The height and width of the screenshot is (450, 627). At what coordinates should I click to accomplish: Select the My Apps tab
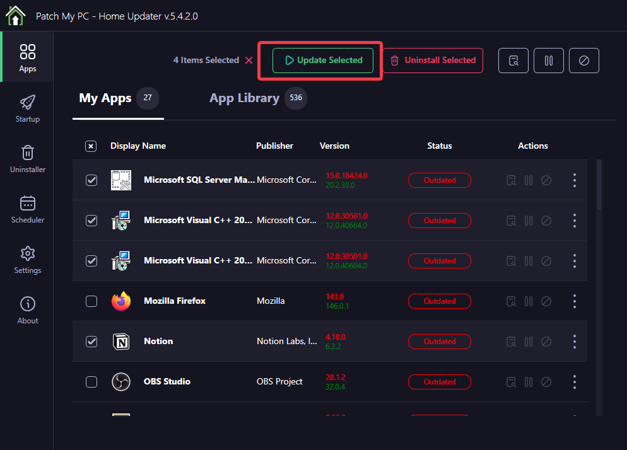(105, 98)
